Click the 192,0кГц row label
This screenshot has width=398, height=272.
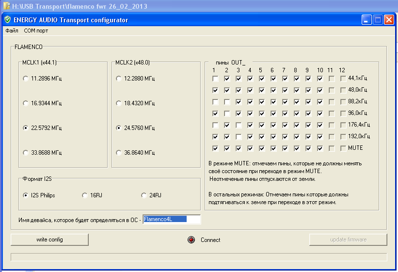359,136
